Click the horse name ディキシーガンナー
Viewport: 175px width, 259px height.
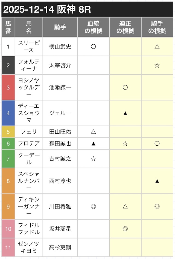point(29,206)
